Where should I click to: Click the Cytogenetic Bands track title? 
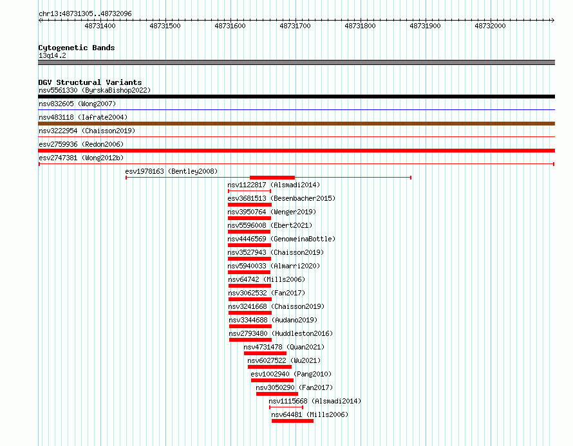click(77, 48)
